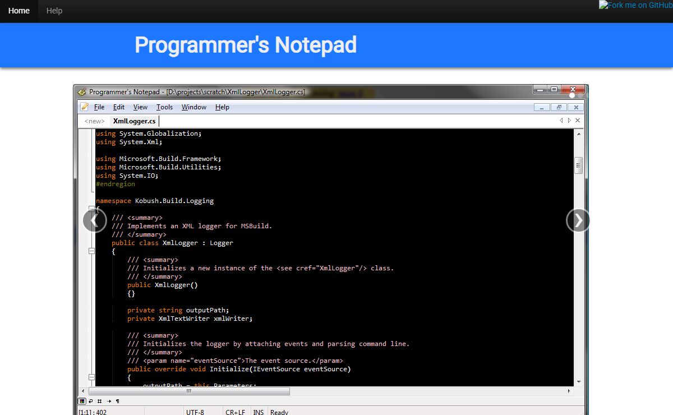Click the Programmer's Notepad title bar app icon
The width and height of the screenshot is (673, 415).
click(82, 92)
